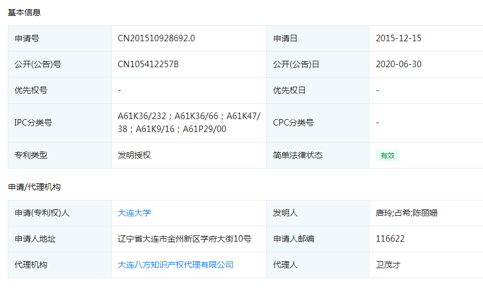The height and width of the screenshot is (290, 483).
Task: Click the publication date 2020-06-30
Action: [x=399, y=64]
